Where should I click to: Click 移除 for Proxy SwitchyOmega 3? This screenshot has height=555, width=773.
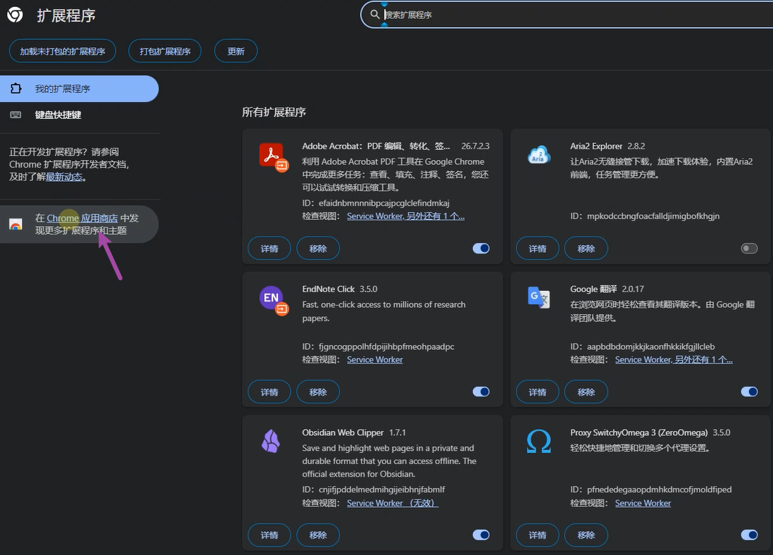coord(586,535)
